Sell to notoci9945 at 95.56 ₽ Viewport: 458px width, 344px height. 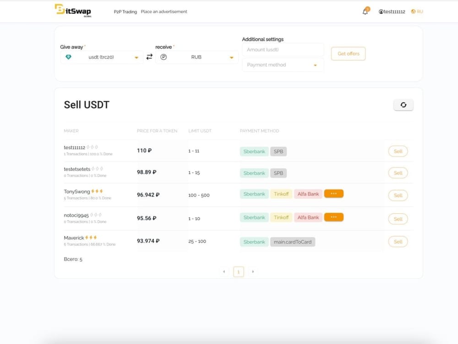[x=398, y=219]
